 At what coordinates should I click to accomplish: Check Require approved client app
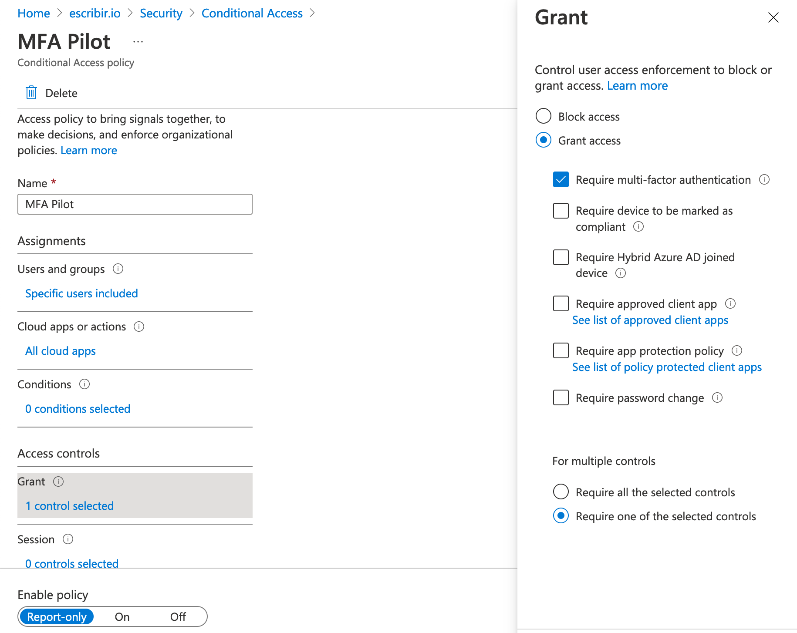click(561, 303)
